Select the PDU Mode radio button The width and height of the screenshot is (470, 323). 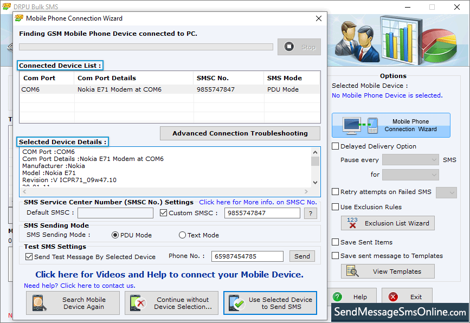point(115,235)
